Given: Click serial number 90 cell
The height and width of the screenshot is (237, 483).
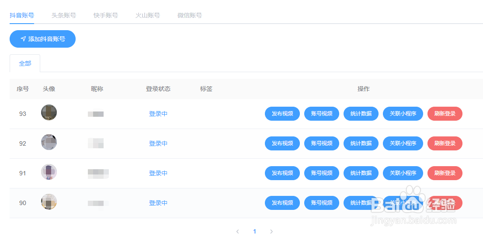Looking at the screenshot, I should tap(23, 203).
